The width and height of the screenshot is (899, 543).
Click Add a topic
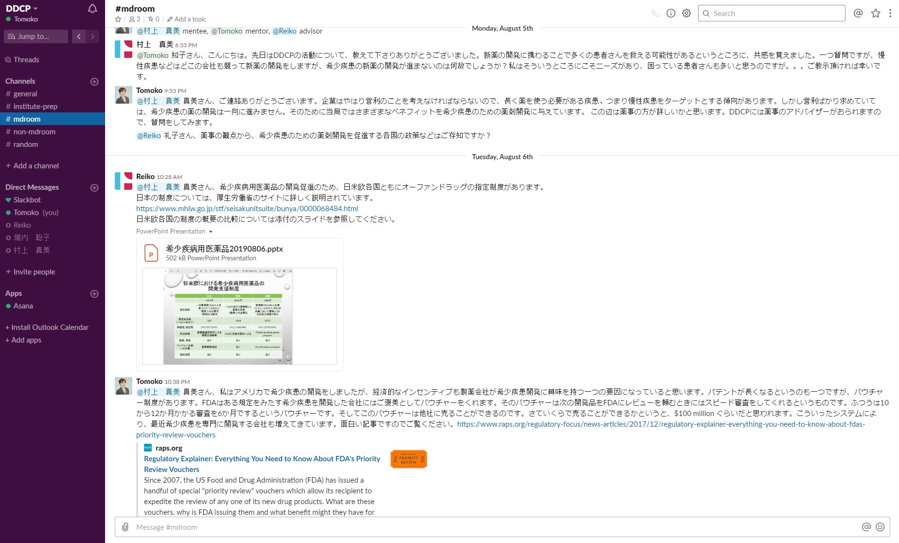point(187,19)
